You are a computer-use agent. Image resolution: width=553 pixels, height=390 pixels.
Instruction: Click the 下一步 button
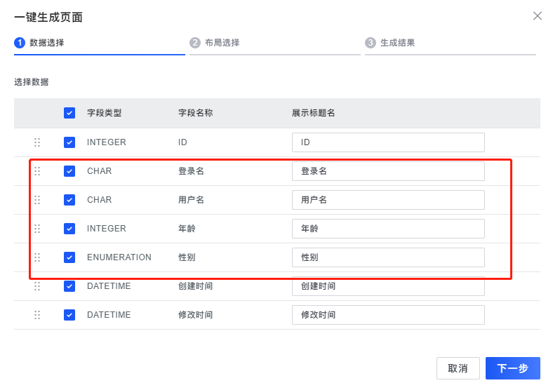(513, 368)
